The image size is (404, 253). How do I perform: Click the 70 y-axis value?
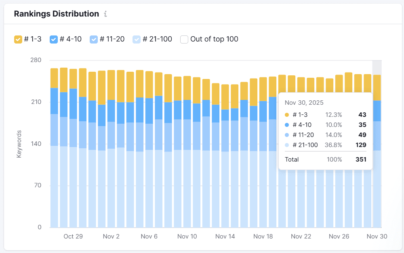pos(38,185)
